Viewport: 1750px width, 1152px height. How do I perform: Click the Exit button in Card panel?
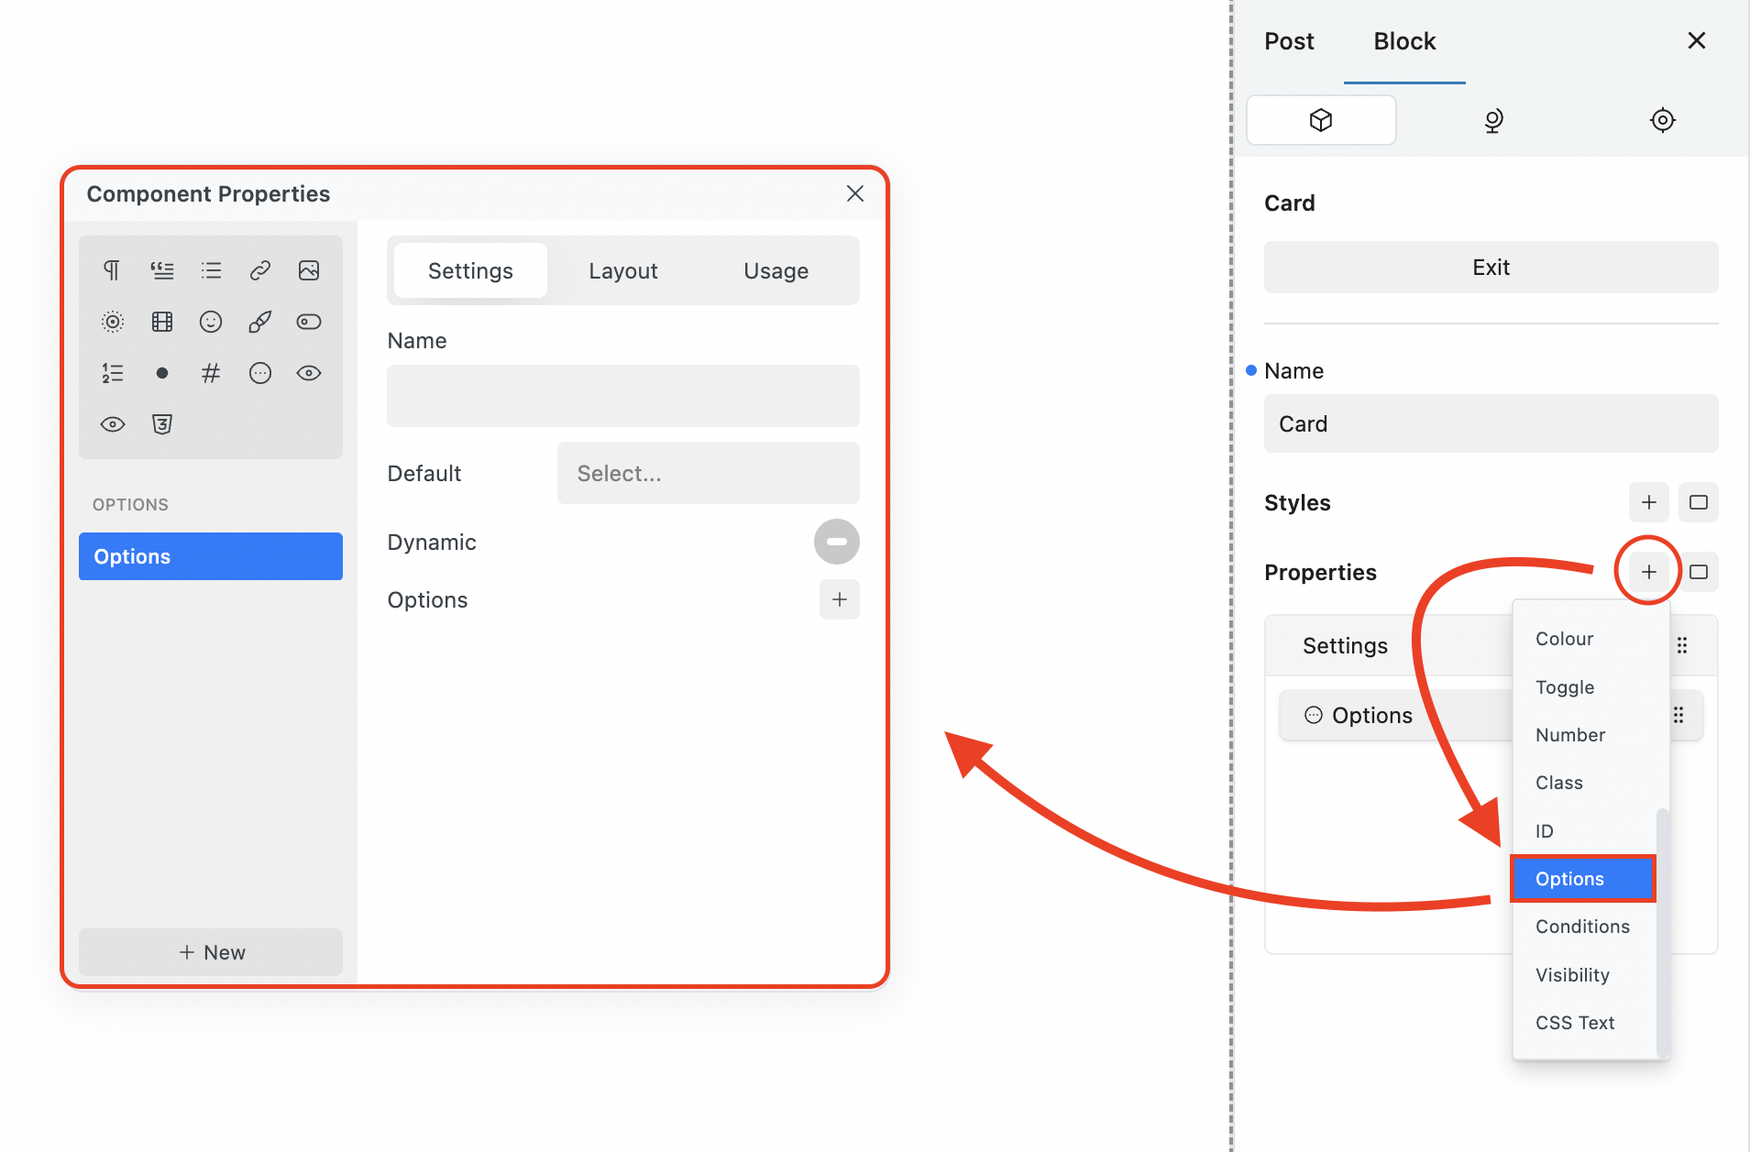(x=1491, y=268)
